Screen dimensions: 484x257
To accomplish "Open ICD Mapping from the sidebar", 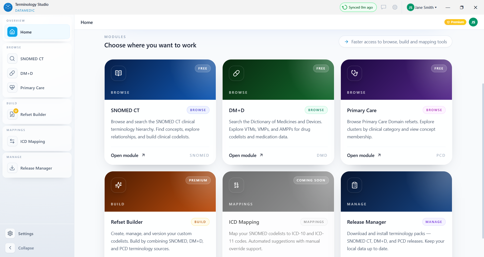I will [x=37, y=141].
